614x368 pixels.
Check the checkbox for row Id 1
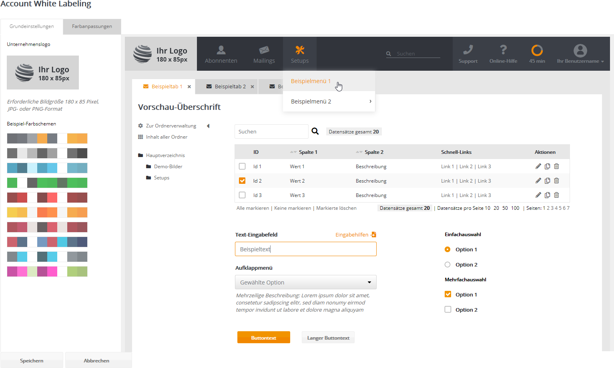coord(242,166)
